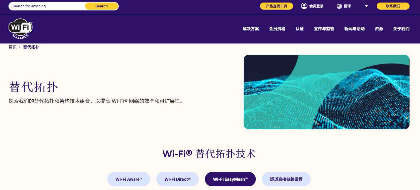420x190 pixels.
Task: Select the 隧道直接链路设置 tab
Action: [286, 179]
